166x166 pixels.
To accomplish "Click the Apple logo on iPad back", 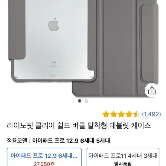I will 54,24.
